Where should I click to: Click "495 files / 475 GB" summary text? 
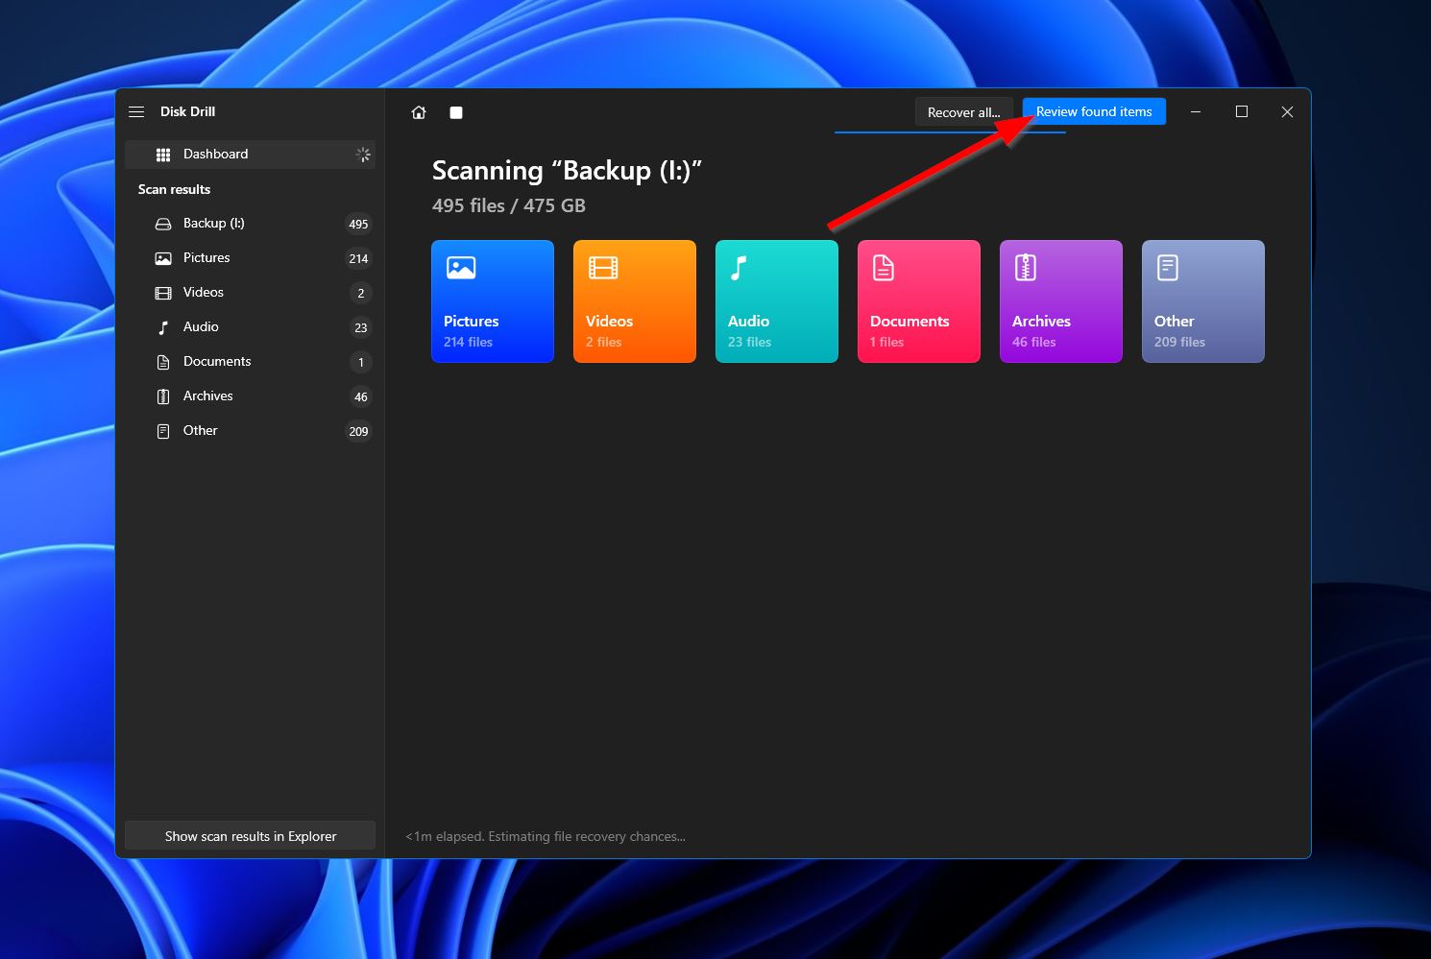pos(508,205)
